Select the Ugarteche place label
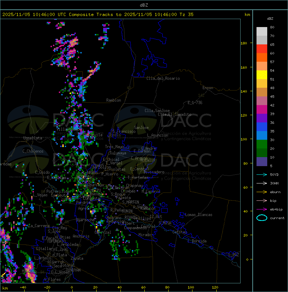Viewport: 288px width, 292px height. 85,220
